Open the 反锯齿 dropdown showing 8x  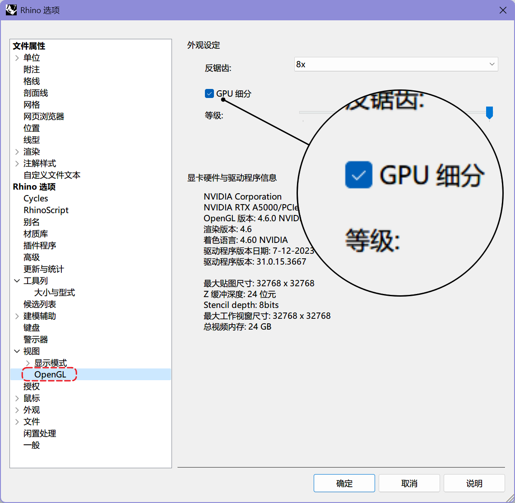(396, 64)
